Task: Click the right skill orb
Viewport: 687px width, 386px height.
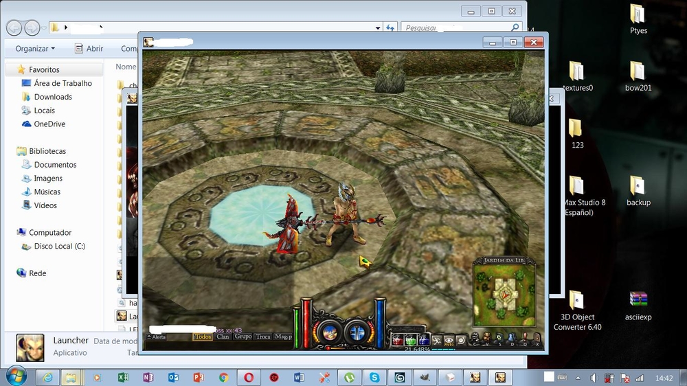Action: coord(357,332)
